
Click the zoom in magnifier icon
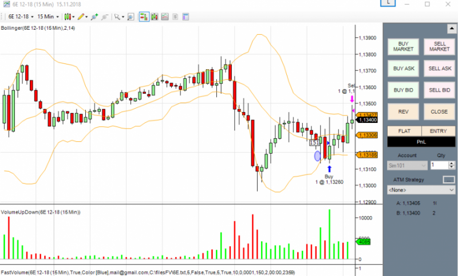tap(94, 17)
